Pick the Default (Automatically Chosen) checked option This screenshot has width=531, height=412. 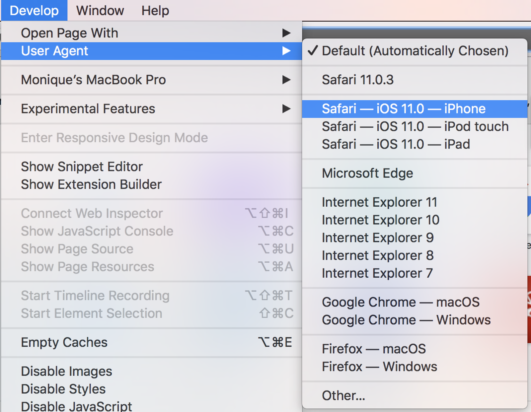415,51
